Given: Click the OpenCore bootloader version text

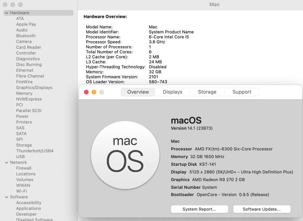Looking at the screenshot, I should [x=233, y=195].
